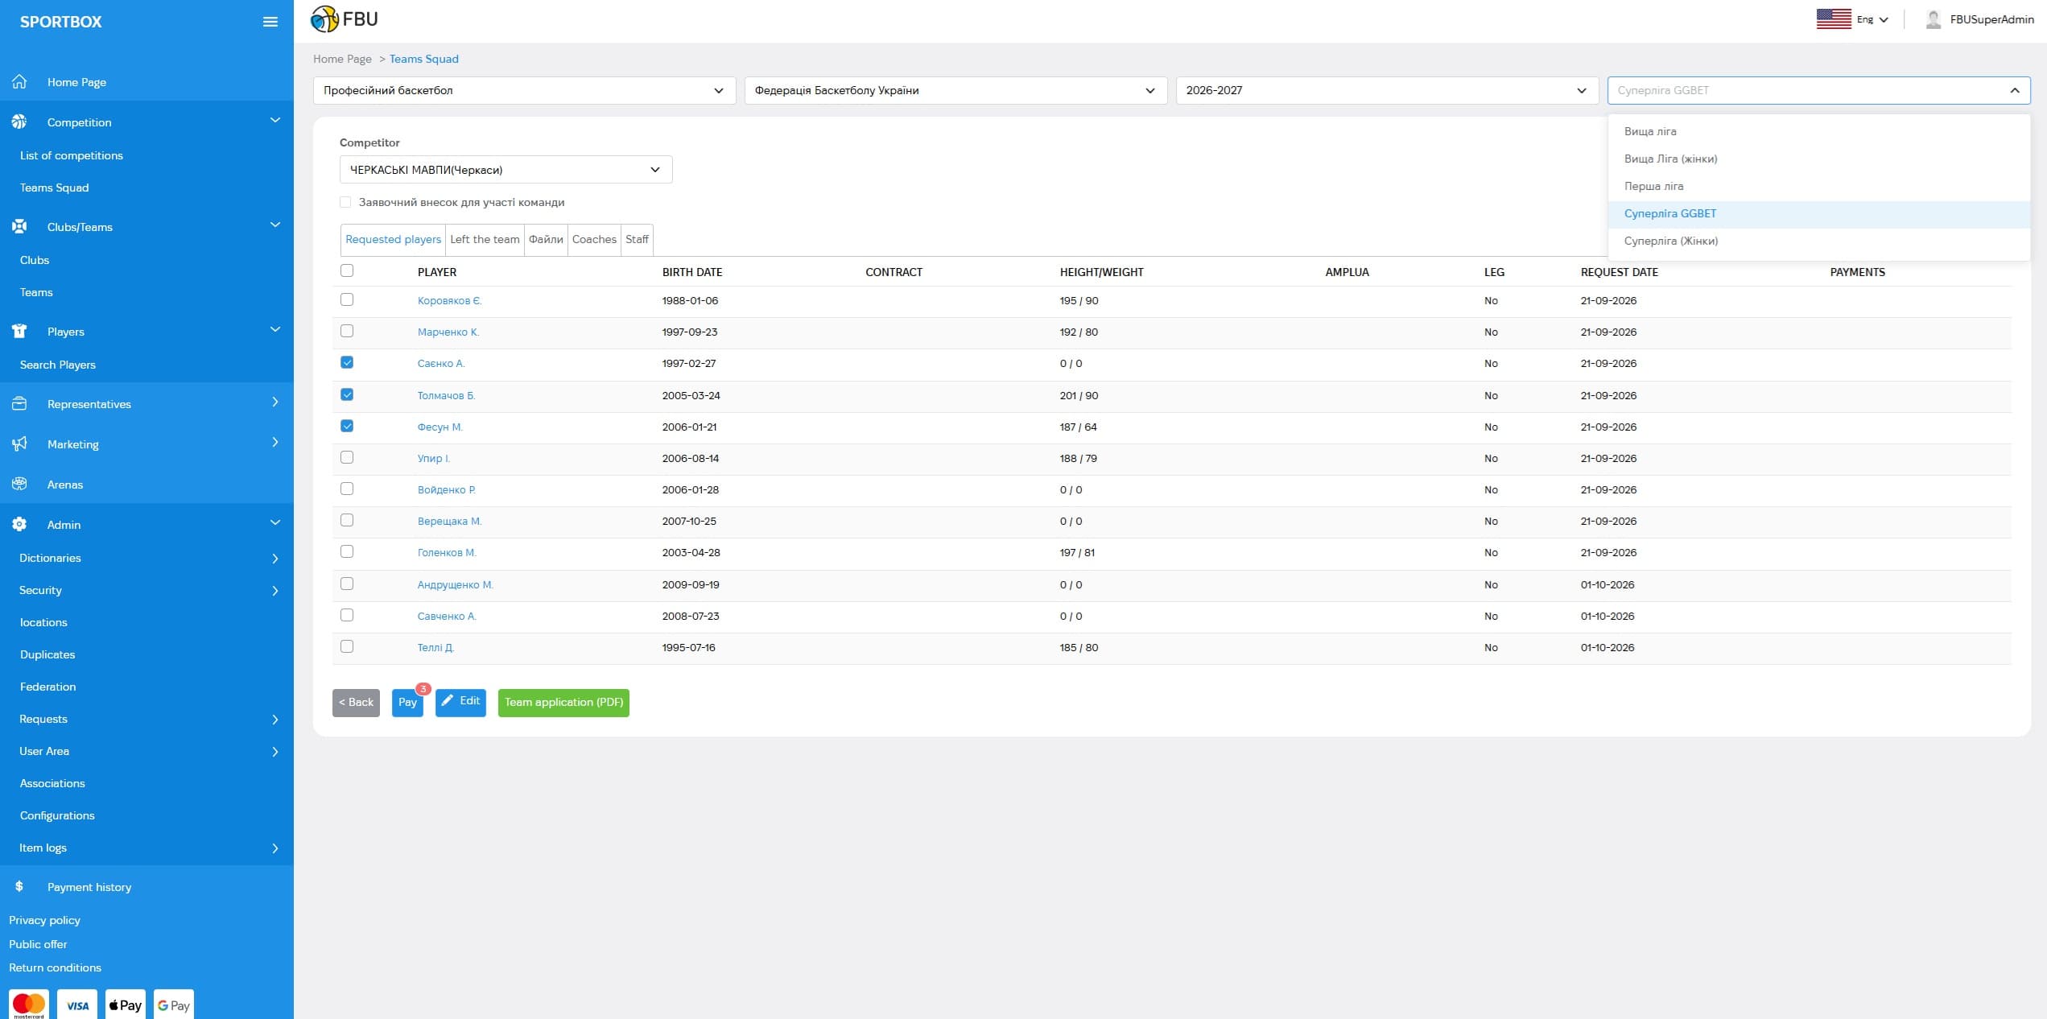Click the Google Pay icon
Screen dimensions: 2047x1019
(x=174, y=1005)
